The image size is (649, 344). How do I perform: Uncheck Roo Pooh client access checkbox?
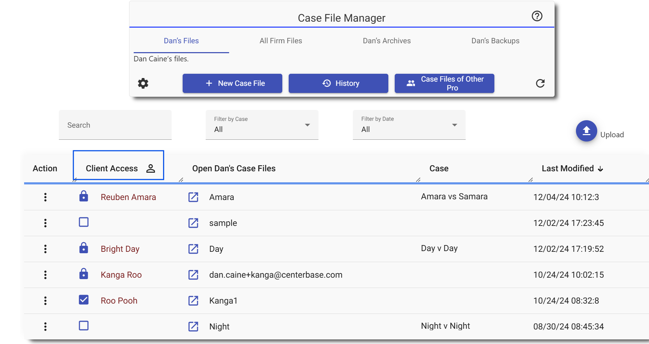click(84, 300)
